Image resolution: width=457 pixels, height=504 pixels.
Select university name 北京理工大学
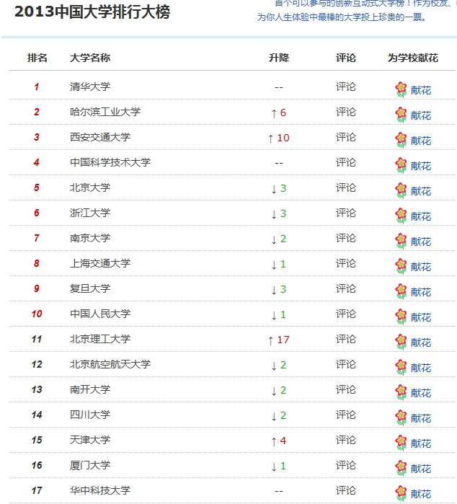pos(100,339)
